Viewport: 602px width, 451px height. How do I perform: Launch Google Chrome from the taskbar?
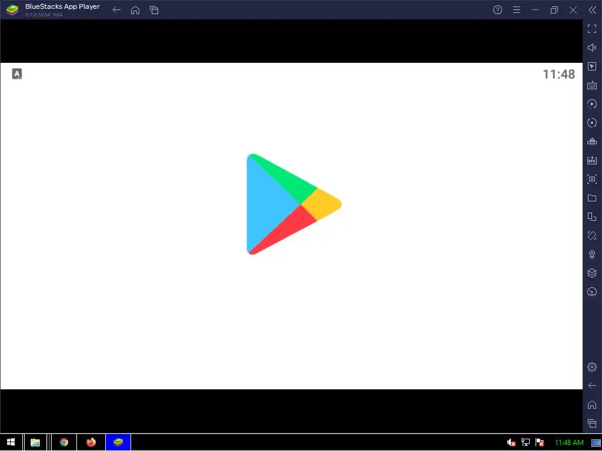point(64,442)
